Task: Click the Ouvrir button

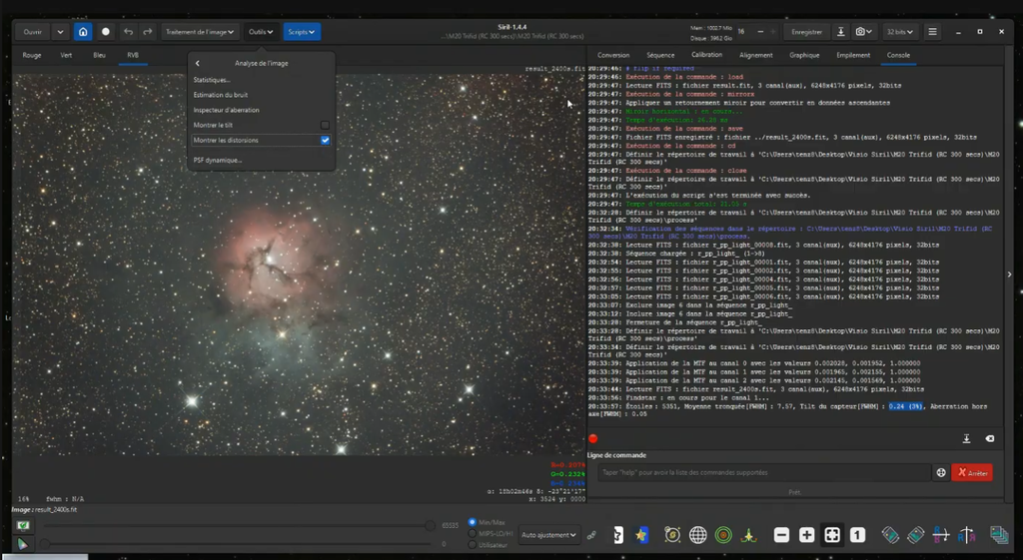Action: click(33, 31)
